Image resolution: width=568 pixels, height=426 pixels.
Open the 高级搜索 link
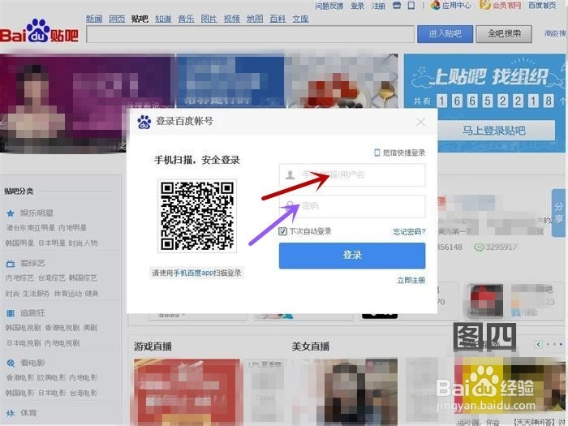click(x=556, y=34)
